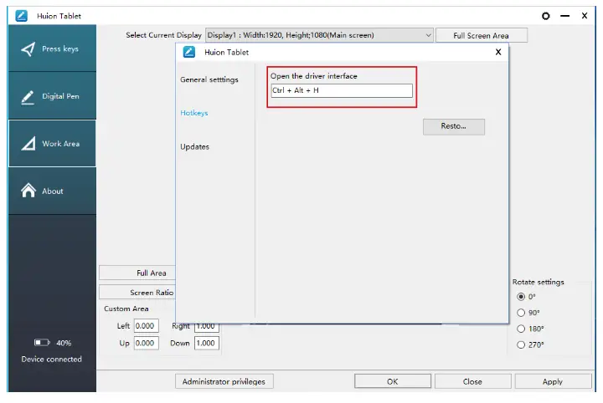This screenshot has height=403, width=603.
Task: Open the Press keys tab
Action: pos(52,48)
